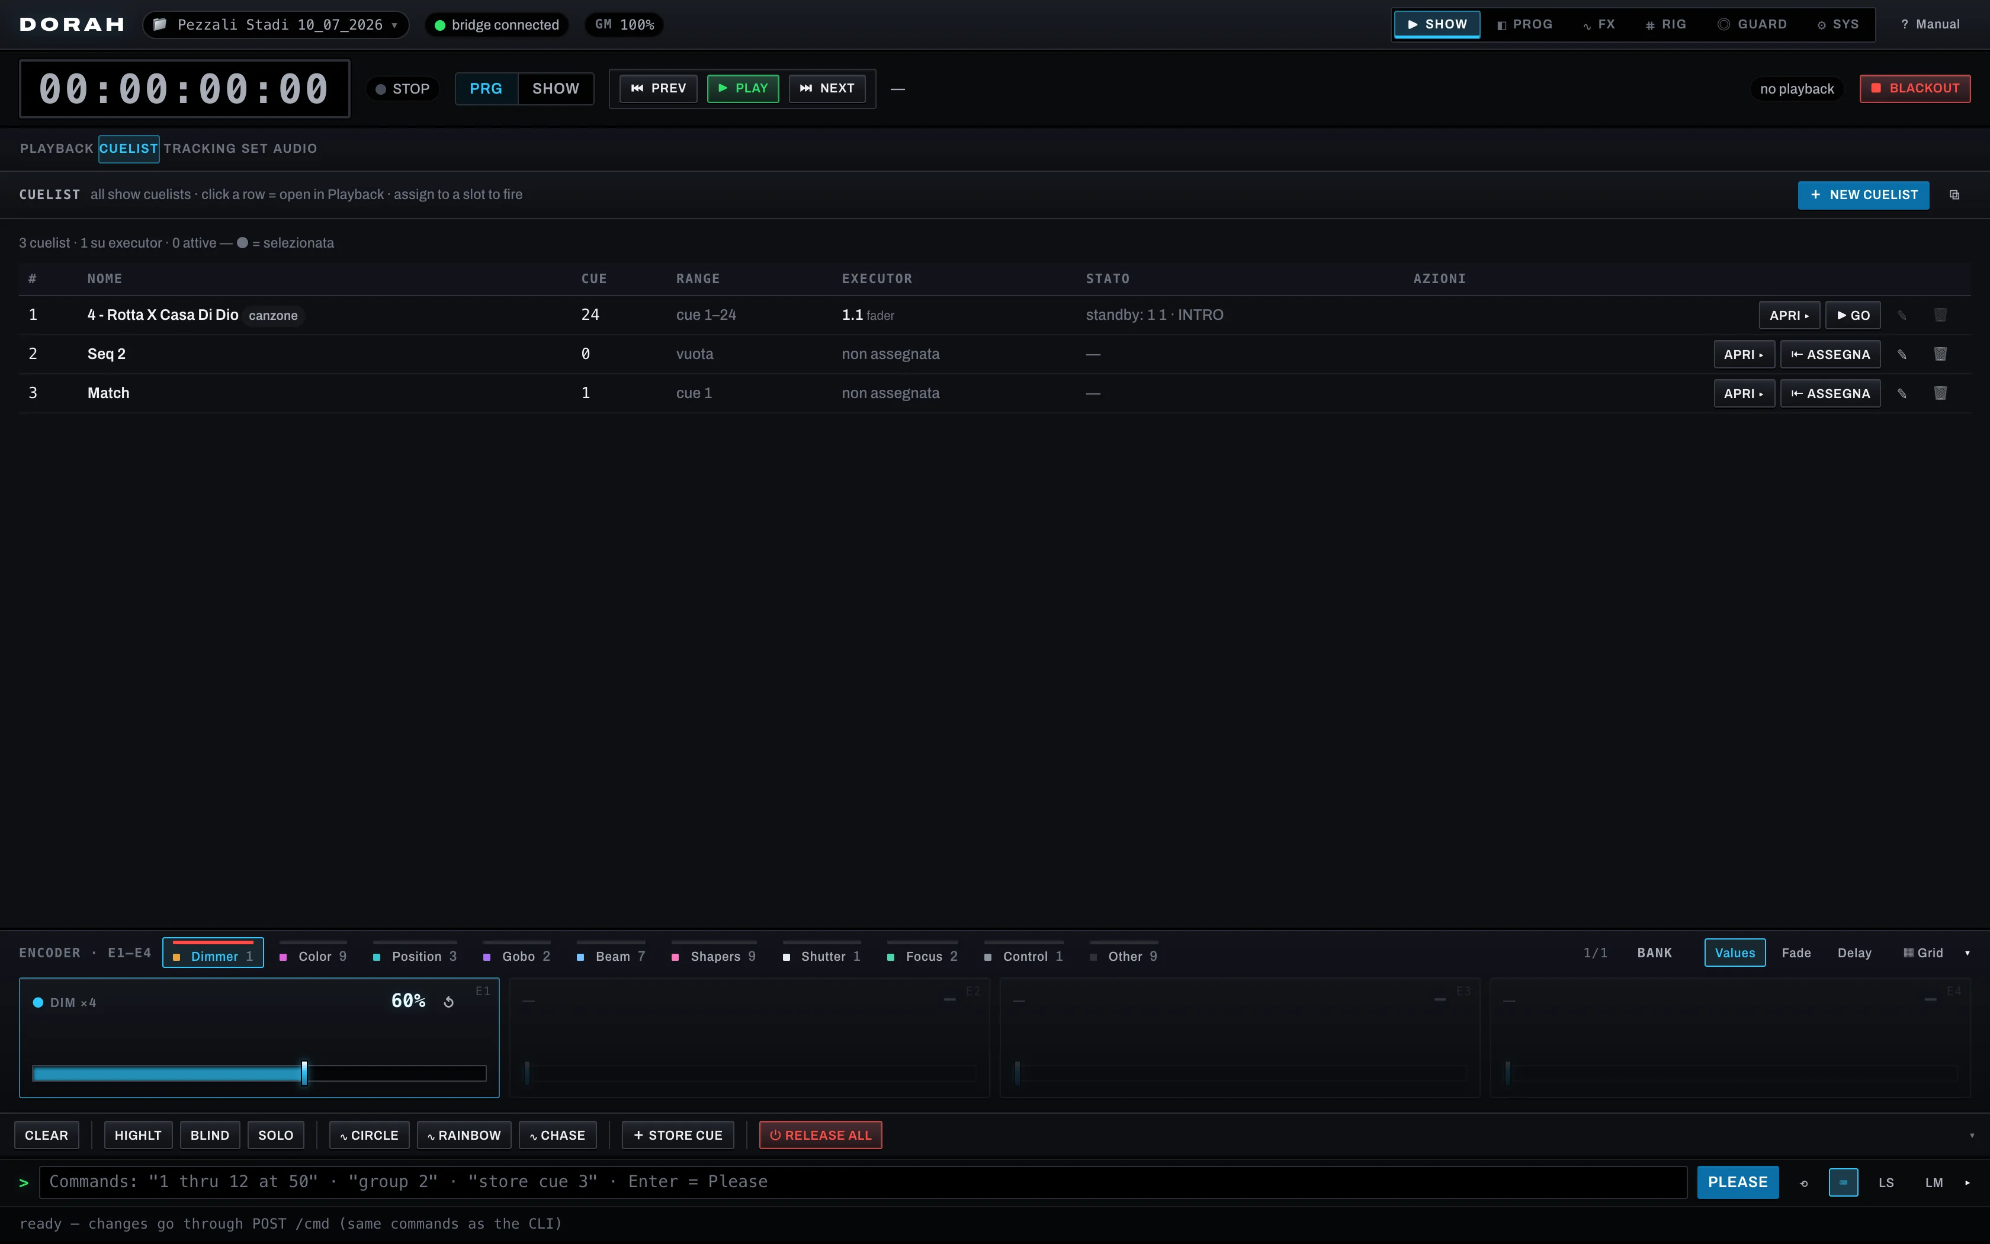Switch mode to PRG
This screenshot has width=1990, height=1244.
(486, 89)
